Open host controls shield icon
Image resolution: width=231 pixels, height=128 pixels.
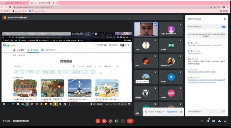[225, 121]
